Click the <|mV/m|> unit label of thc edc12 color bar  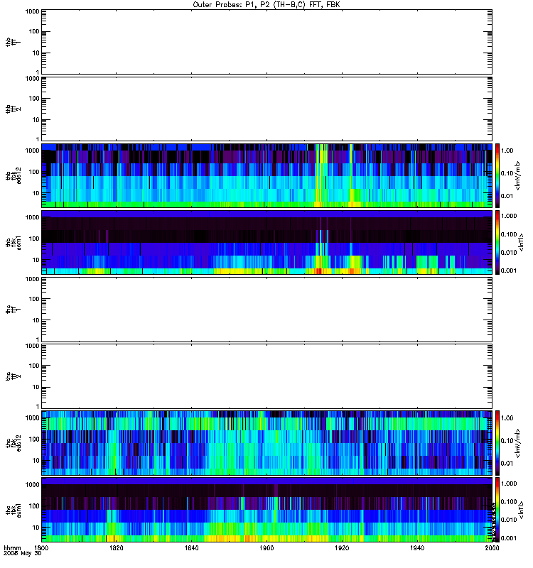(x=517, y=442)
